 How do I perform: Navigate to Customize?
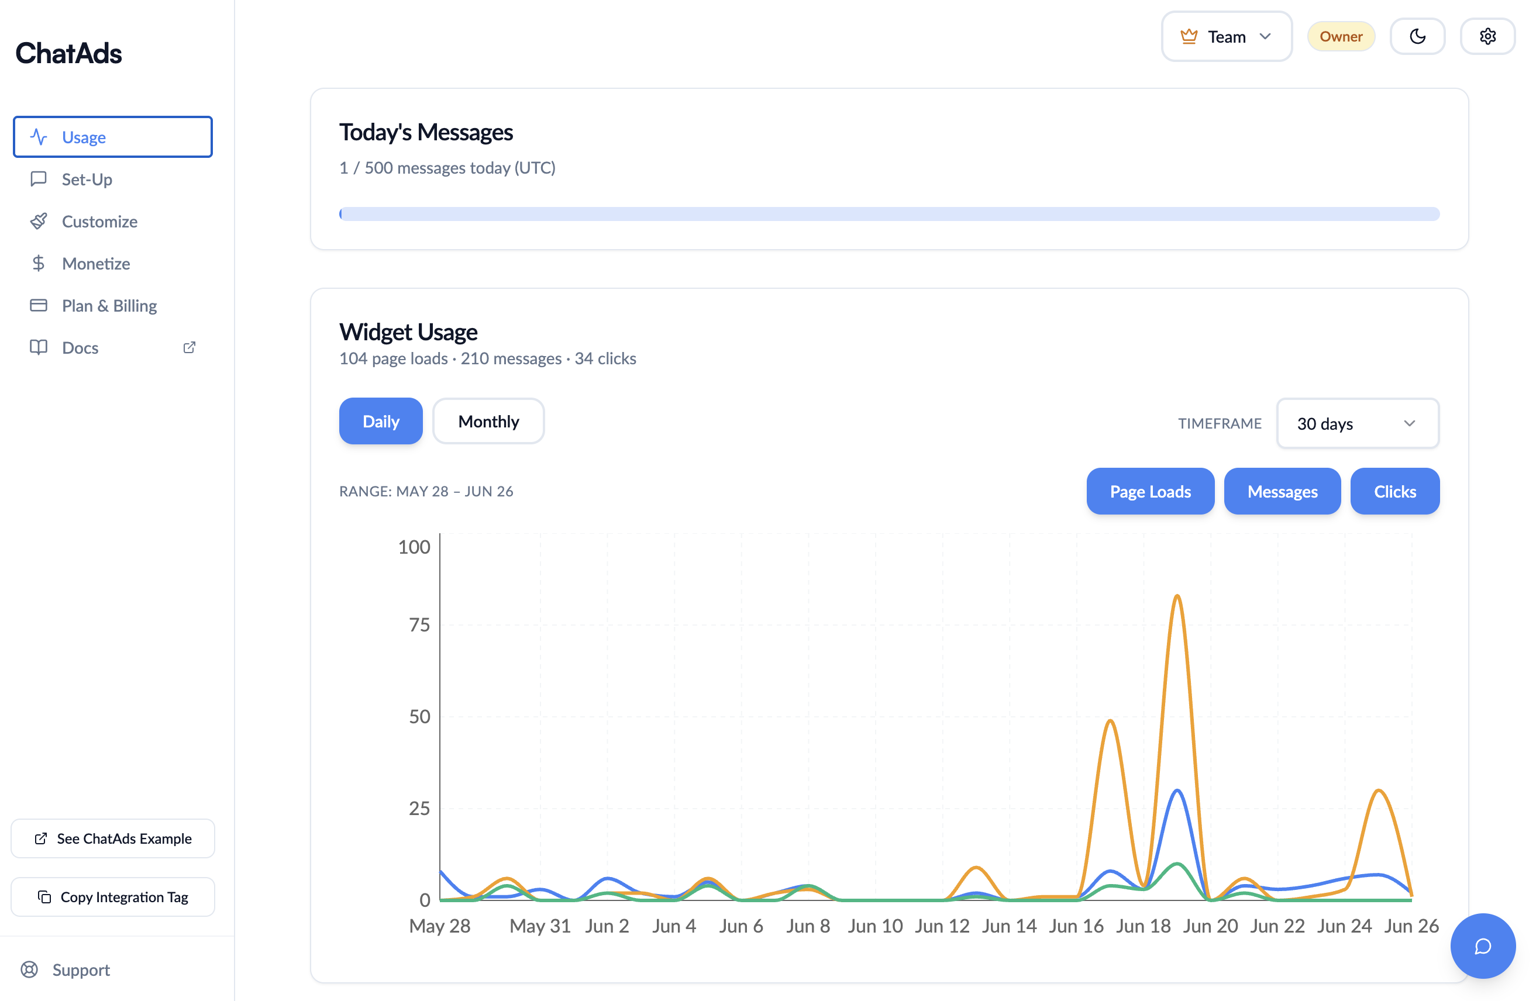click(x=113, y=221)
